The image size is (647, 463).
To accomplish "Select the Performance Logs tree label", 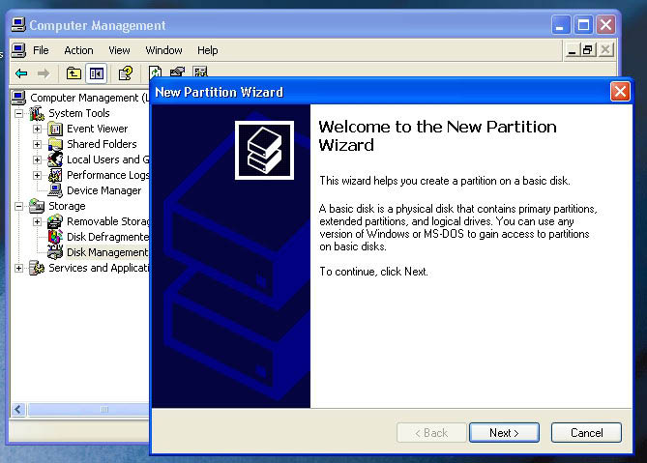I will coord(107,175).
